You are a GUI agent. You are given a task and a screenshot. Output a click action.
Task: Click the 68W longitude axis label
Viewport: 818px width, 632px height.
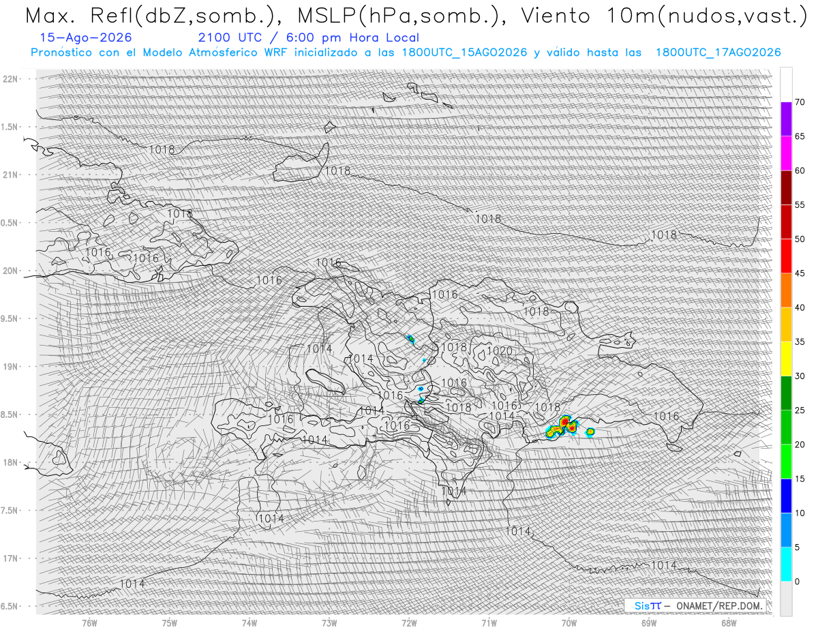coord(729,623)
